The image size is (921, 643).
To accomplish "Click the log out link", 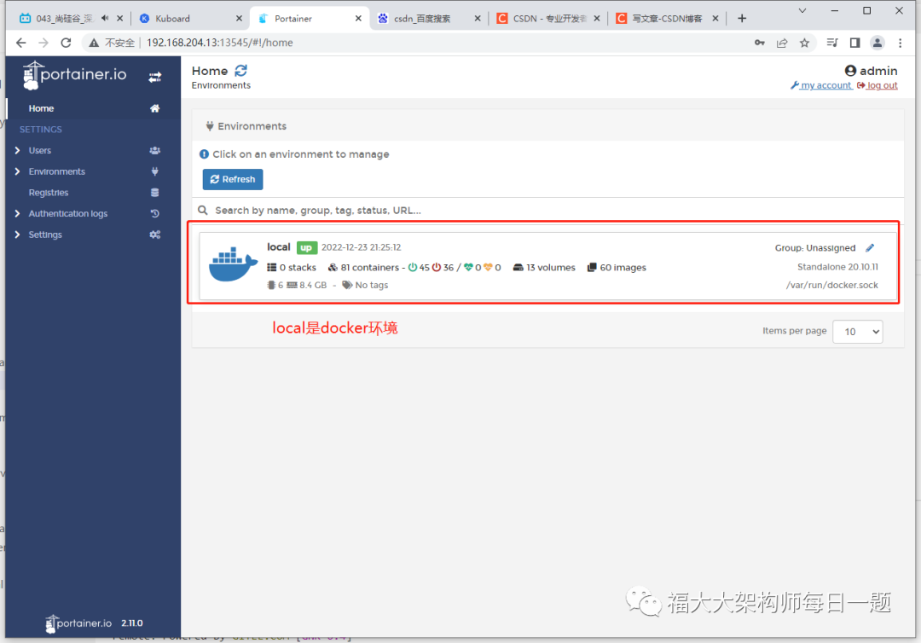I will [878, 86].
